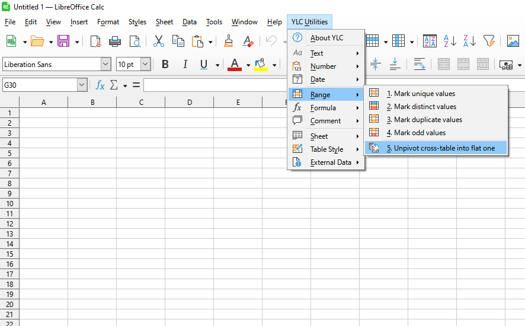Screen dimensions: 525x326
Task: Expand the font size dropdown
Action: [145, 65]
